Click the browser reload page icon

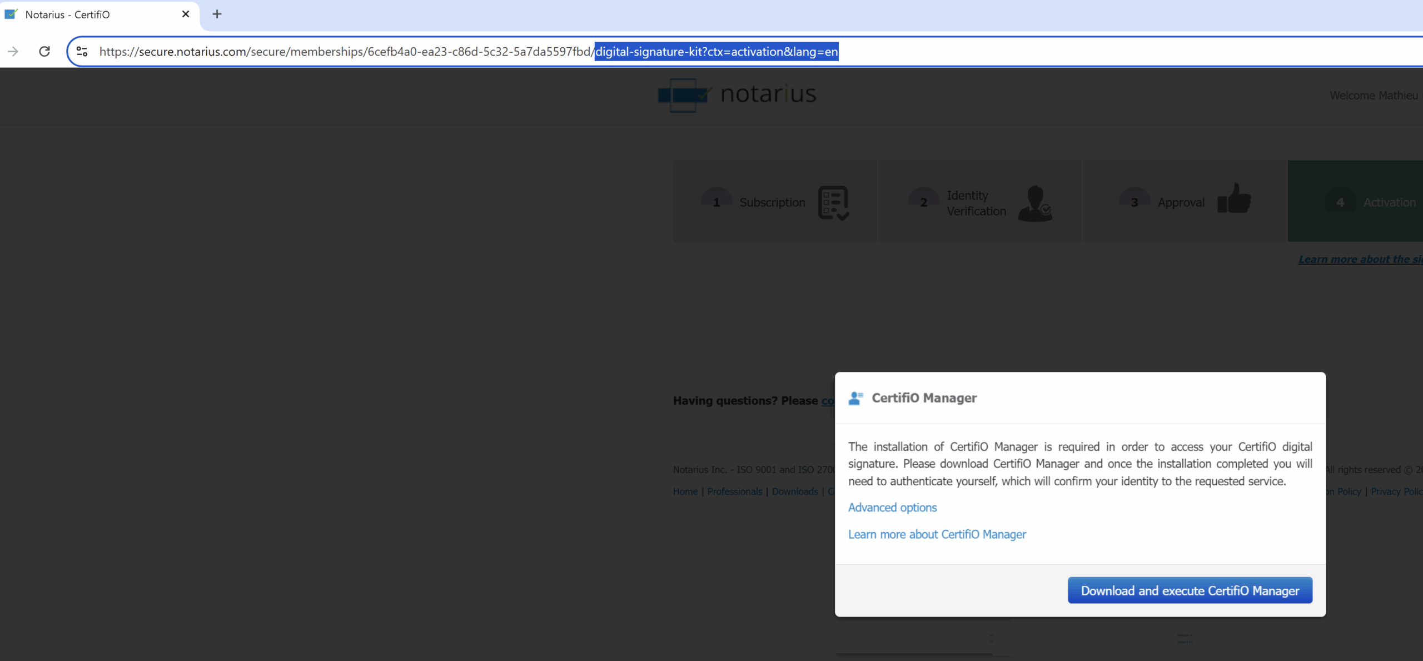(x=44, y=52)
